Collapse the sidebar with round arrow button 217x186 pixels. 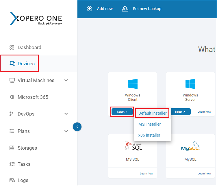(77, 127)
